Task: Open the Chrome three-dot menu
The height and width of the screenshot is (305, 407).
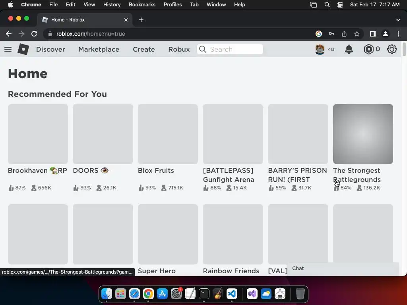Action: pyautogui.click(x=398, y=34)
